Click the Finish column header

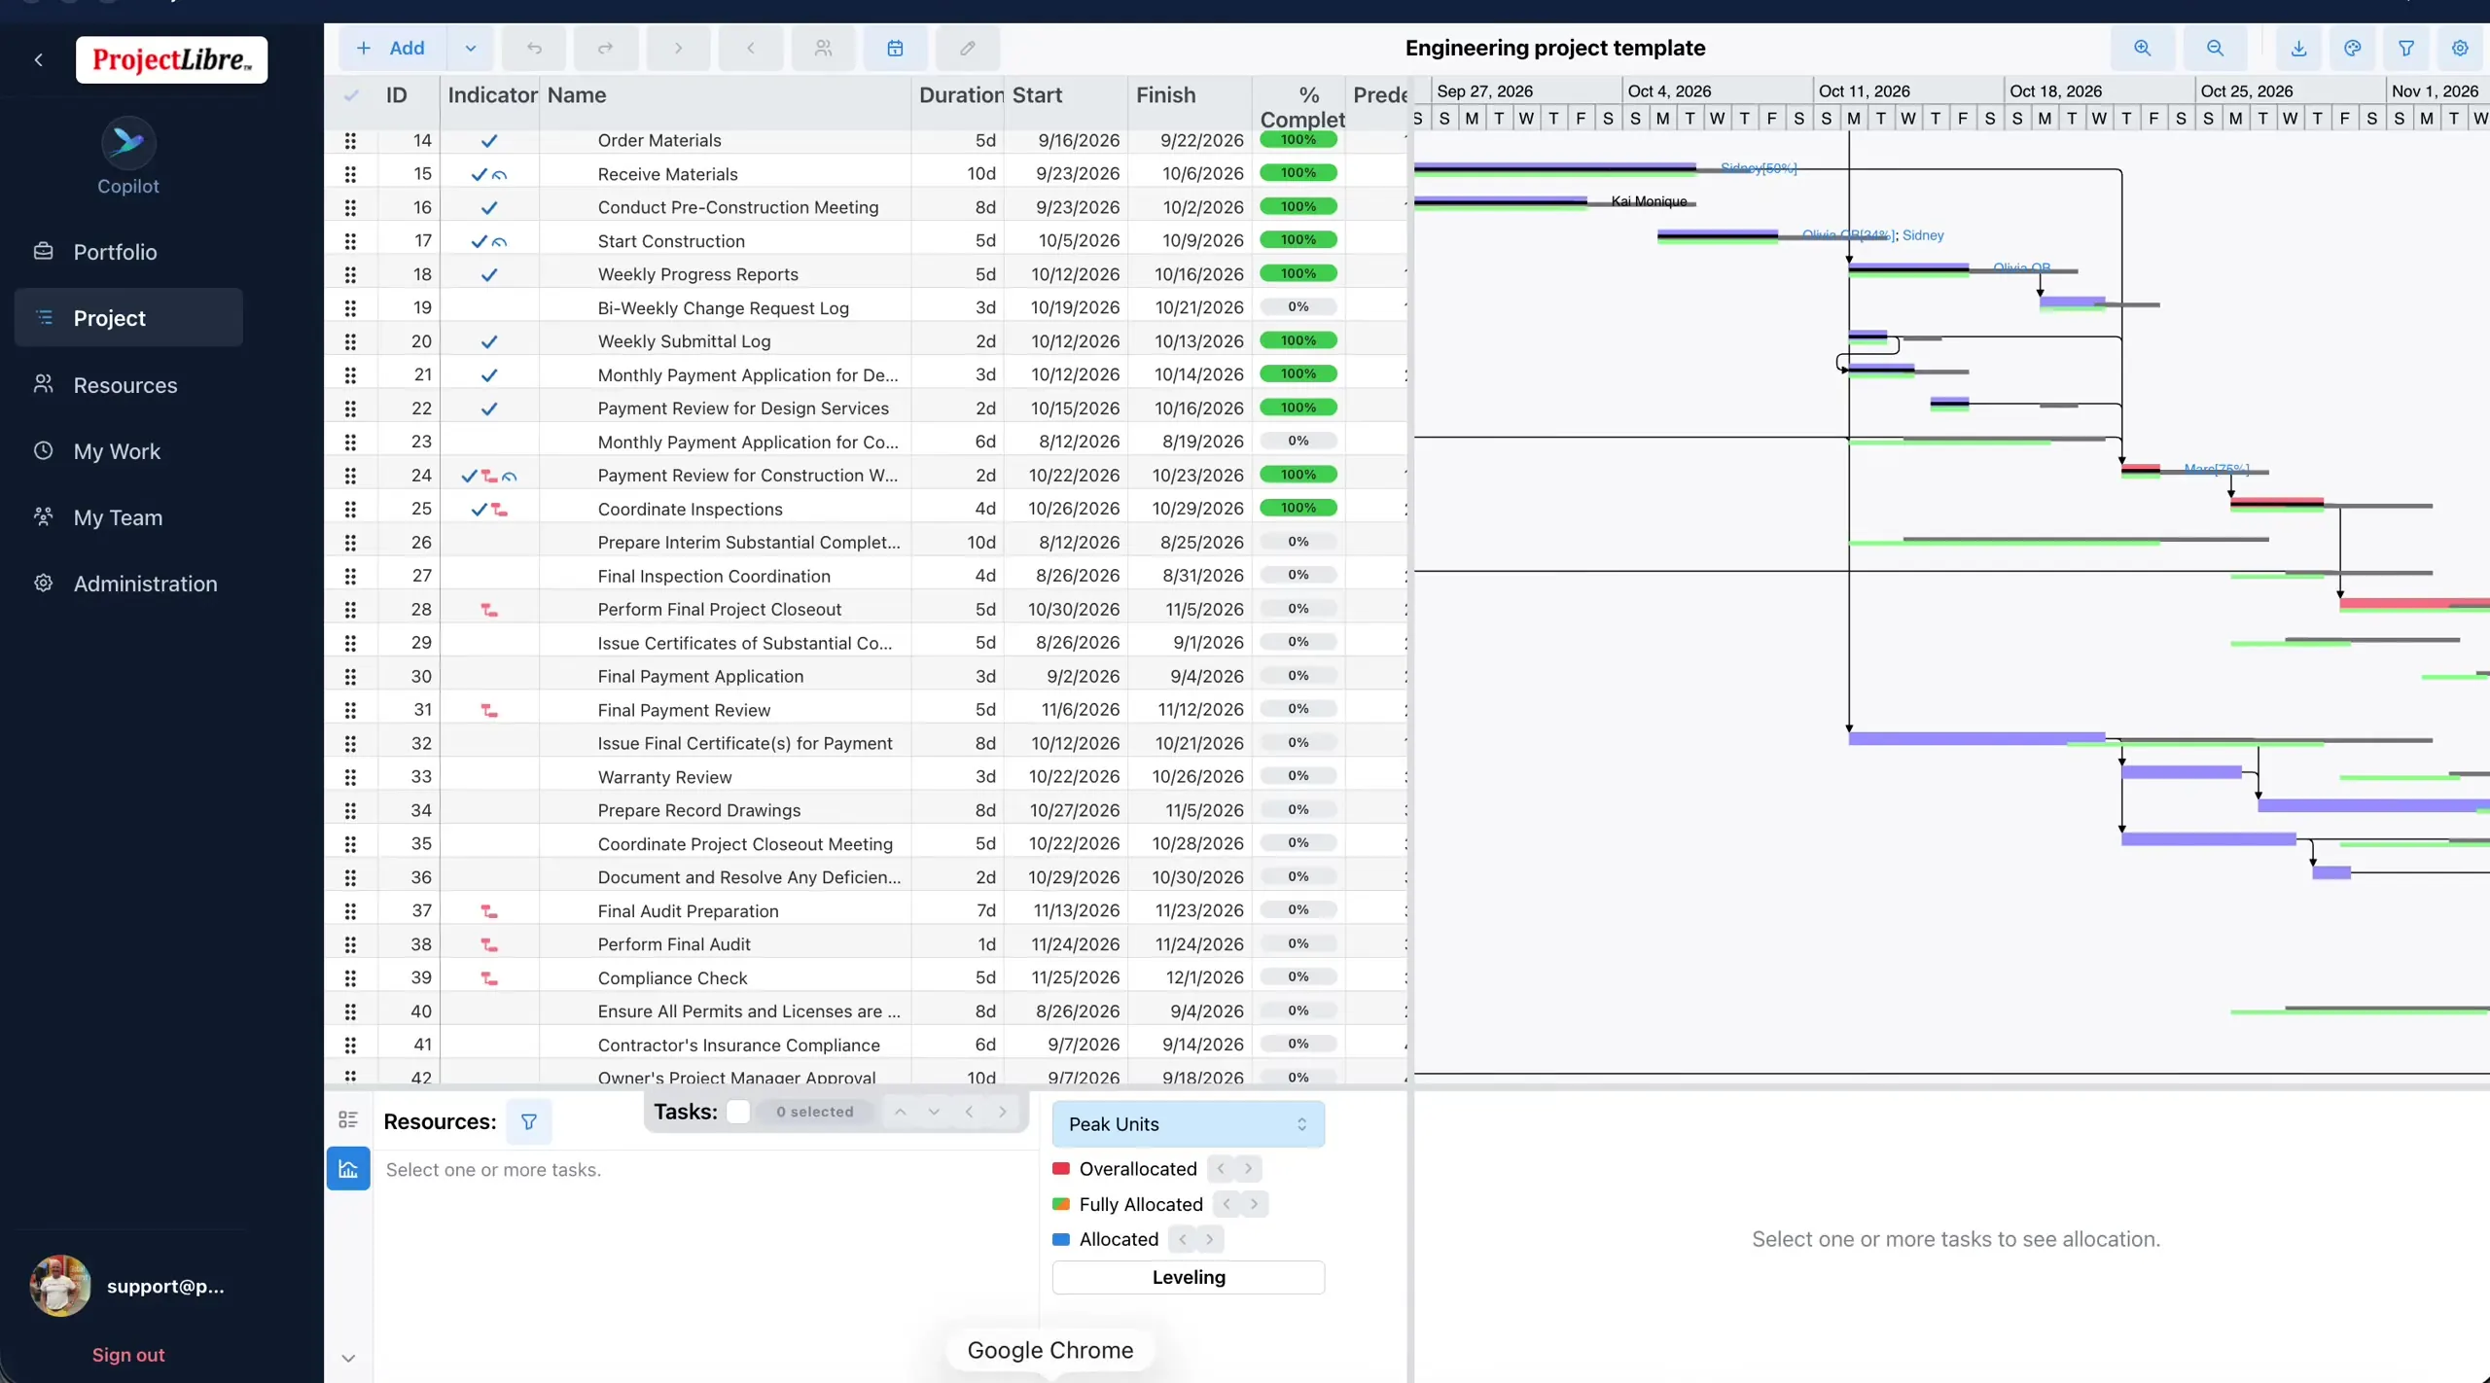click(x=1165, y=95)
